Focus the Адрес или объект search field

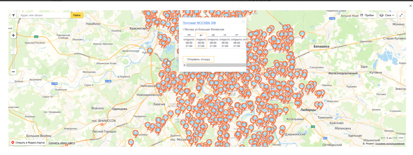(44, 15)
